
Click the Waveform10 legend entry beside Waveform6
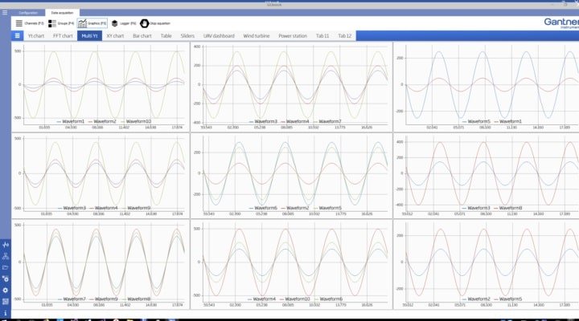pos(294,299)
